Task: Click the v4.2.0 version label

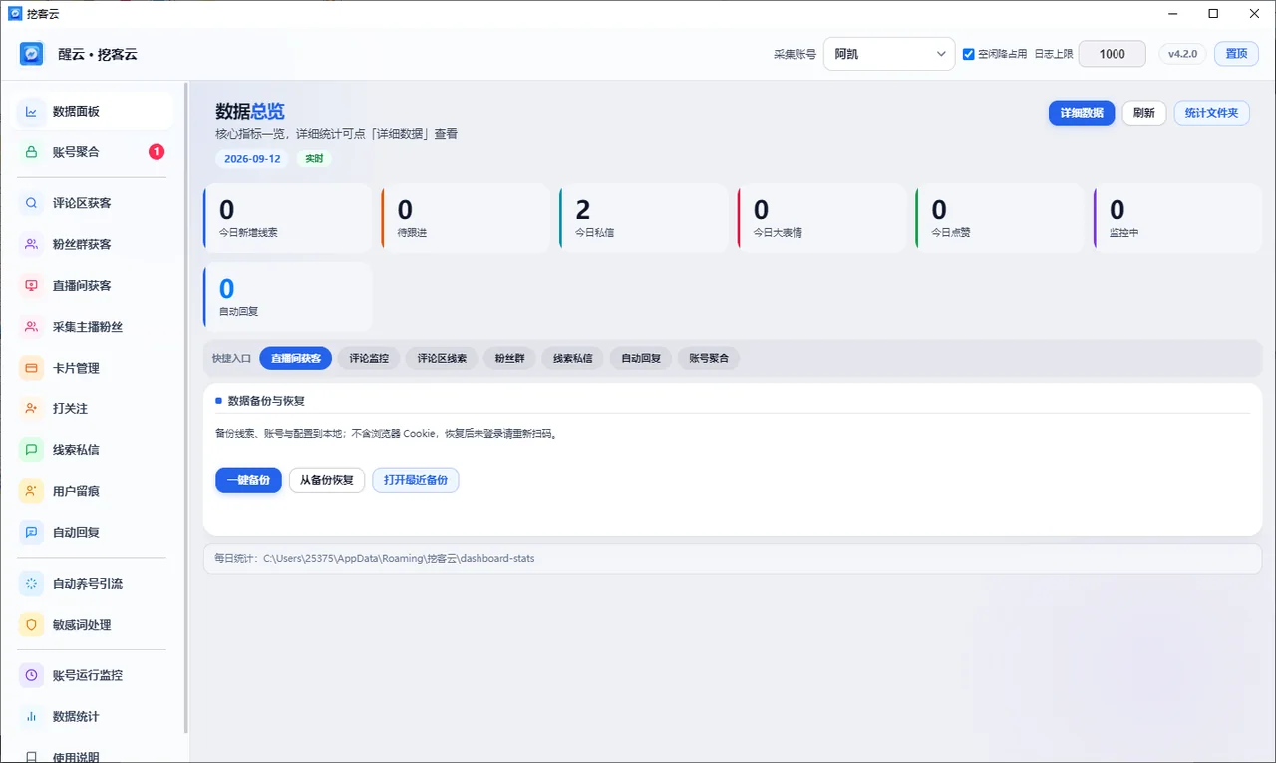Action: [x=1182, y=54]
